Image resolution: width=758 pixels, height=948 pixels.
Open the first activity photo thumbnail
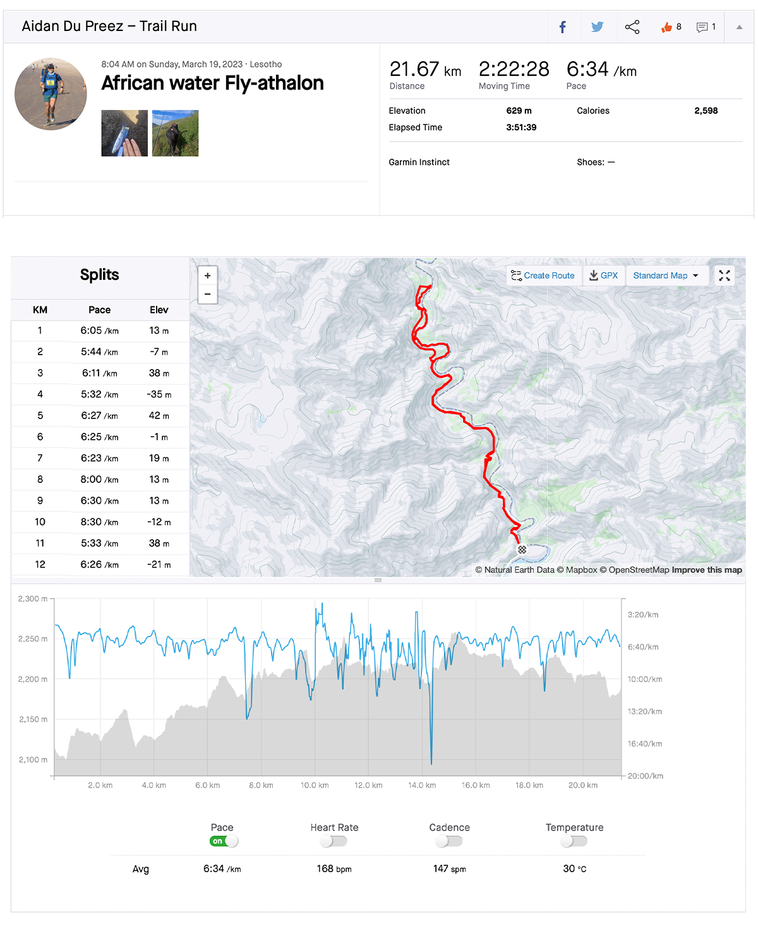pos(124,133)
